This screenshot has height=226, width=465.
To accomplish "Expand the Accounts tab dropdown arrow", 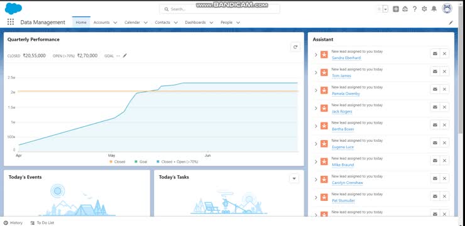I will click(115, 23).
